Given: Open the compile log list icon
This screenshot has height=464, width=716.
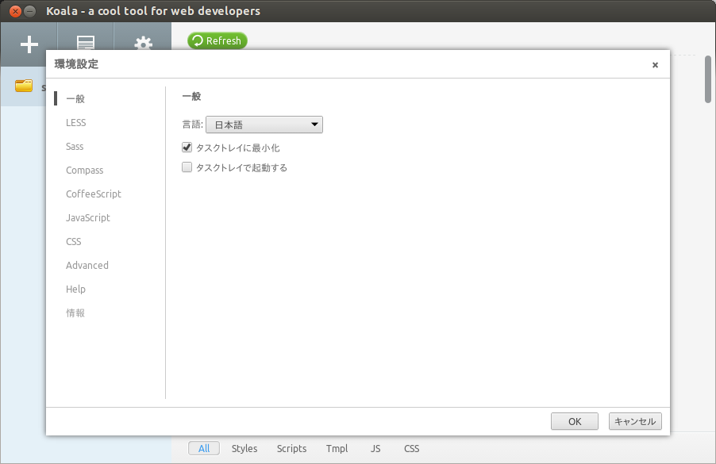Looking at the screenshot, I should pos(86,42).
